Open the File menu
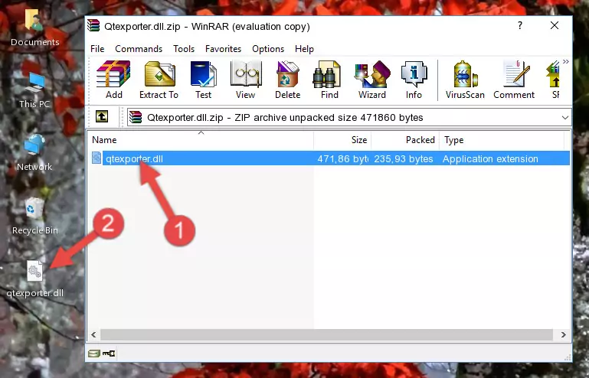589x378 pixels. [x=97, y=49]
